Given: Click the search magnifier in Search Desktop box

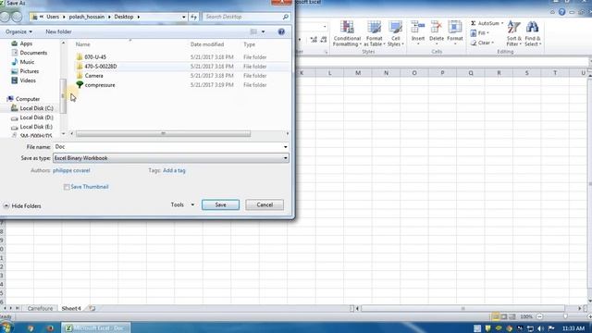Looking at the screenshot, I should pyautogui.click(x=286, y=17).
